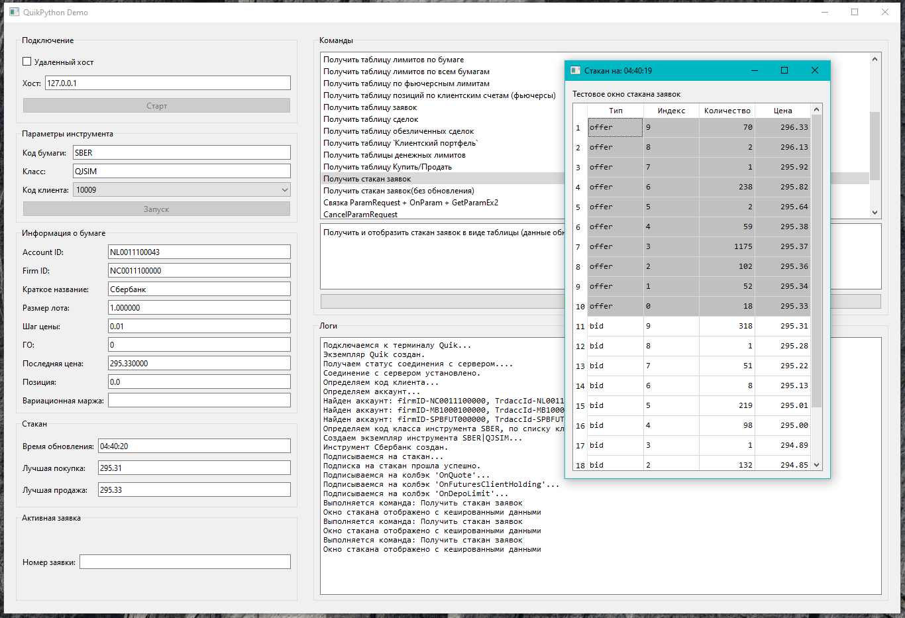Select 'Получить таблицу заявок' command
The width and height of the screenshot is (905, 618).
[370, 107]
